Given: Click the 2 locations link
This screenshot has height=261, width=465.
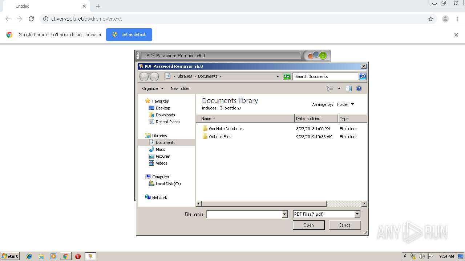Looking at the screenshot, I should pos(230,108).
